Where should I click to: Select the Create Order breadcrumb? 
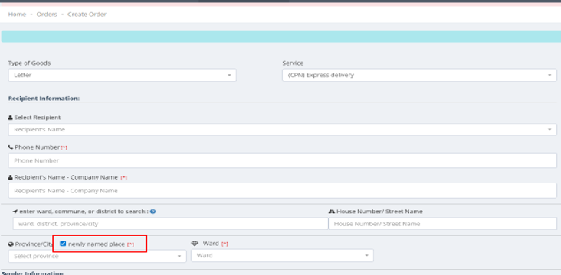87,15
